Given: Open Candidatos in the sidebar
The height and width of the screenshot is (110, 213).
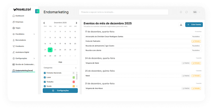Looking at the screenshot, I should point(18,34).
